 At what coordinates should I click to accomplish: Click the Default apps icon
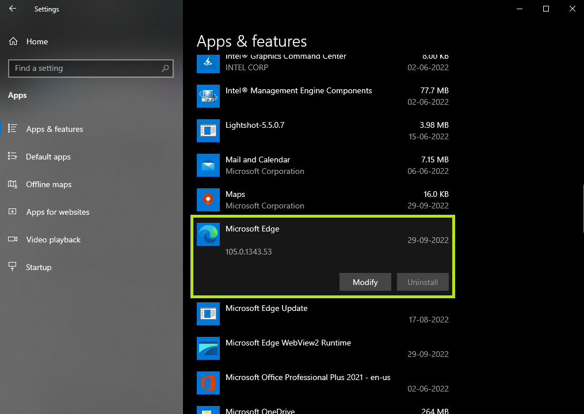tap(12, 156)
